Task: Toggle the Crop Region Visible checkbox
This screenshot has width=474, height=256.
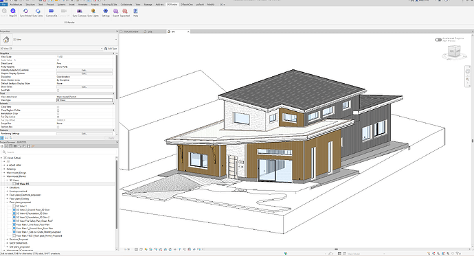Action: (x=58, y=110)
